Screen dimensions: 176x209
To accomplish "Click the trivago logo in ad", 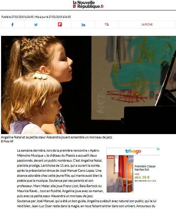I will pos(133,151).
